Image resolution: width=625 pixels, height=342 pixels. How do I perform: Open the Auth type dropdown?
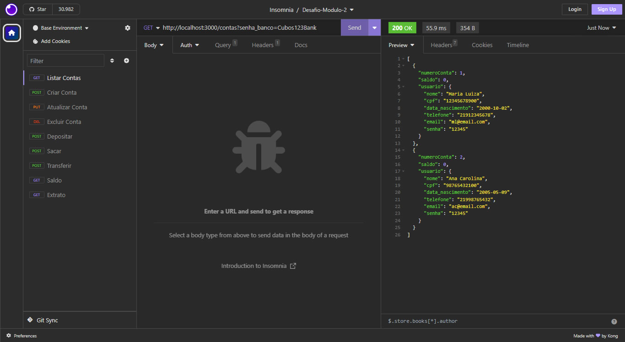189,45
